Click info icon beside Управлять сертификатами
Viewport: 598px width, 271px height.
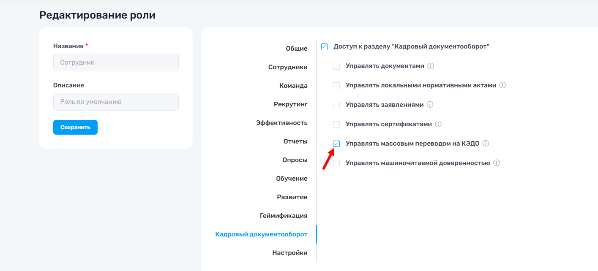(438, 124)
